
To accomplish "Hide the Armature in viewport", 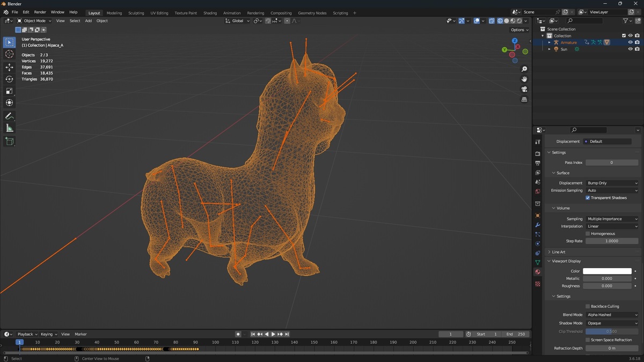I will point(630,42).
